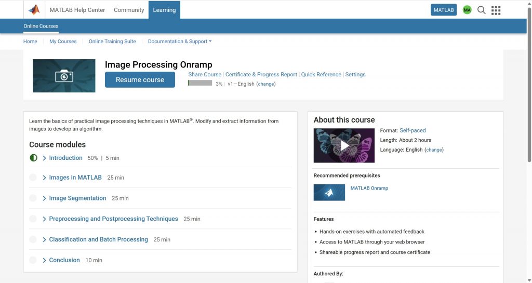Image resolution: width=532 pixels, height=283 pixels.
Task: Open the MATLAB Help Center tab
Action: 77,10
